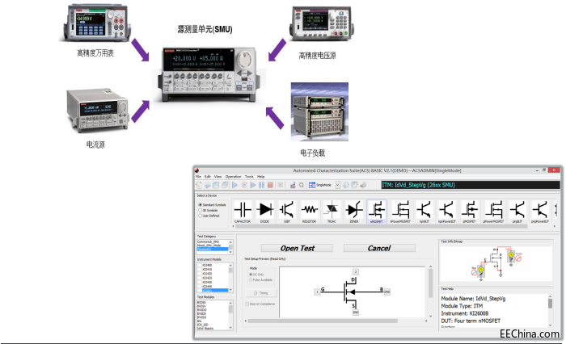The image size is (566, 344).
Task: Select Parametrics in Test Category list
Action: click(x=212, y=250)
